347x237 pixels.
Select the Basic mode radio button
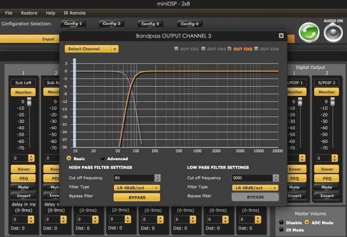69,158
